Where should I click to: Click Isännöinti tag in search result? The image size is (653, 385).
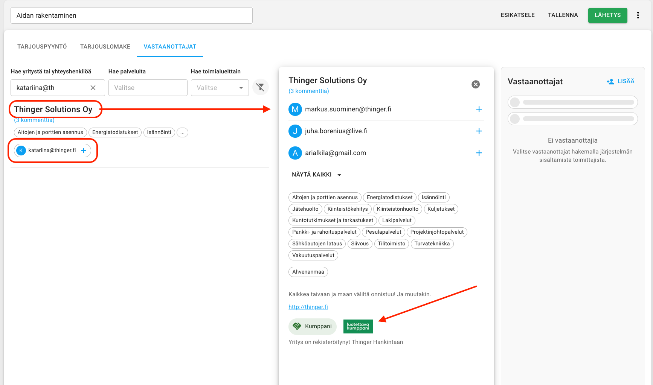[159, 132]
